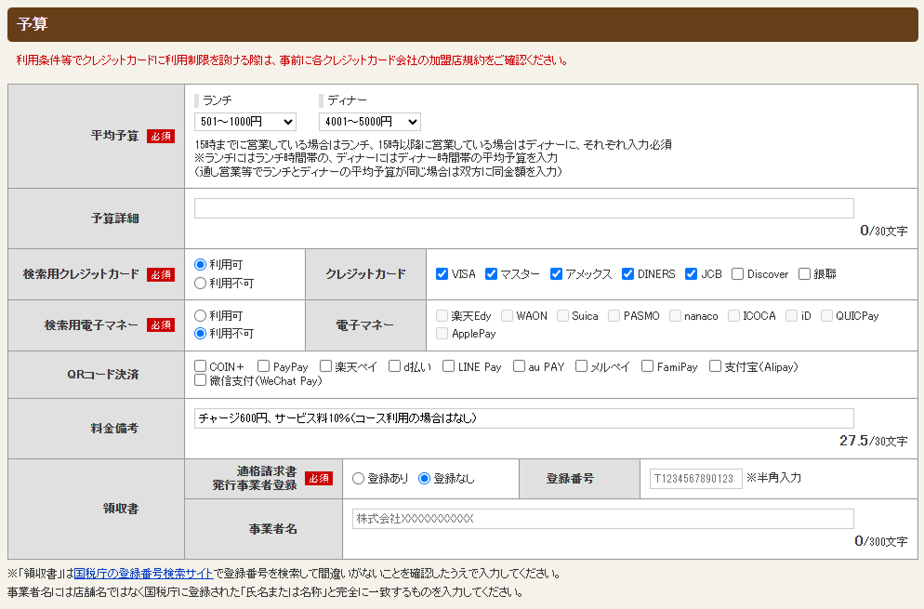Click the QRコード決済 row label

tap(102, 375)
